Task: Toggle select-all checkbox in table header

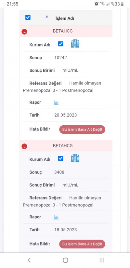Action: [x=28, y=17]
